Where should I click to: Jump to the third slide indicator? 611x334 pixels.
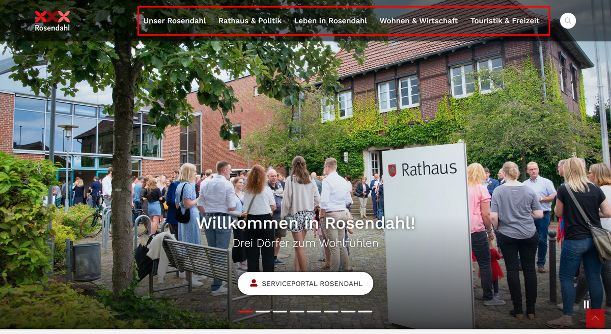pyautogui.click(x=280, y=311)
